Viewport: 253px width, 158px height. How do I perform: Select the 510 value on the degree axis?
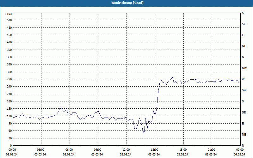[x=9, y=20]
